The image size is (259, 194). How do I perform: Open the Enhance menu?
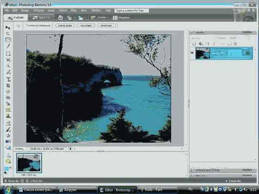coord(39,11)
